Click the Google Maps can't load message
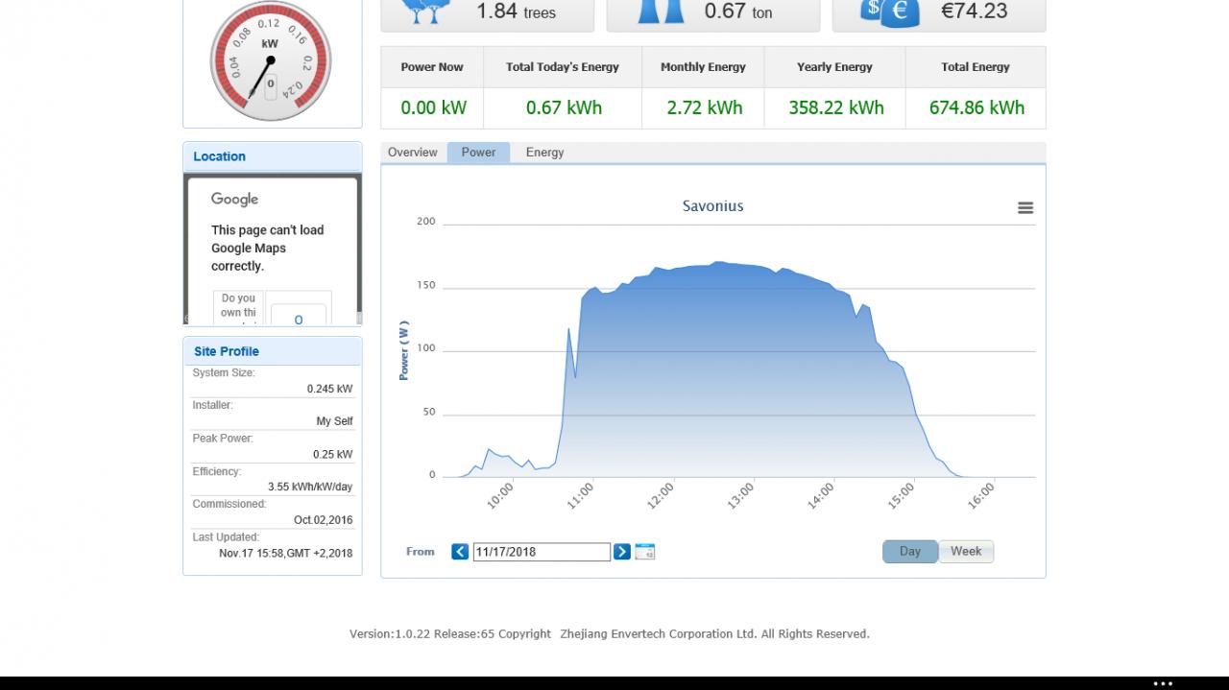 pyautogui.click(x=268, y=248)
